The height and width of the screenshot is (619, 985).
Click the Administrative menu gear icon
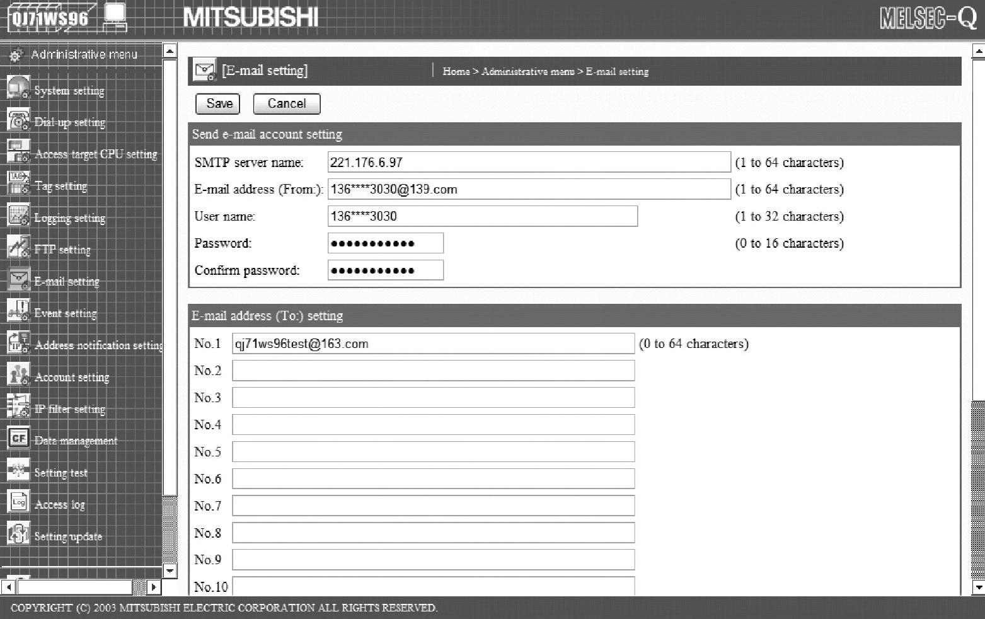15,55
